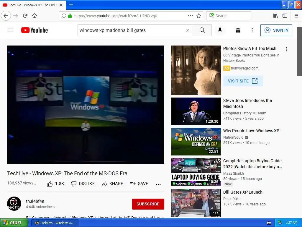Open site information icon in address bar
This screenshot has width=302, height=227.
64,16
